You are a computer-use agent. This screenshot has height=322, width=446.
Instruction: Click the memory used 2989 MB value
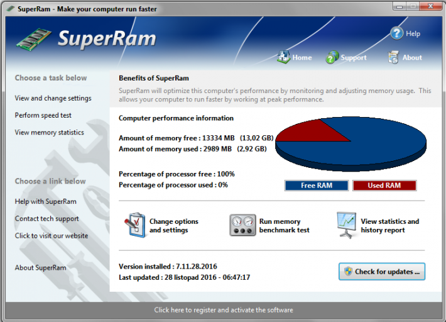[x=217, y=149]
